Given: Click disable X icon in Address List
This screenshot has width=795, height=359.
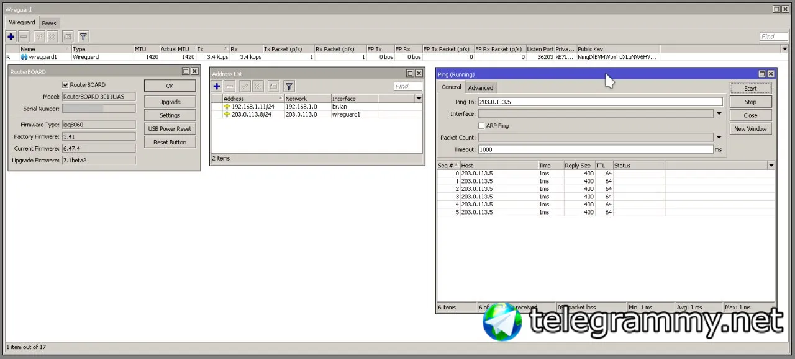Looking at the screenshot, I should tap(258, 86).
